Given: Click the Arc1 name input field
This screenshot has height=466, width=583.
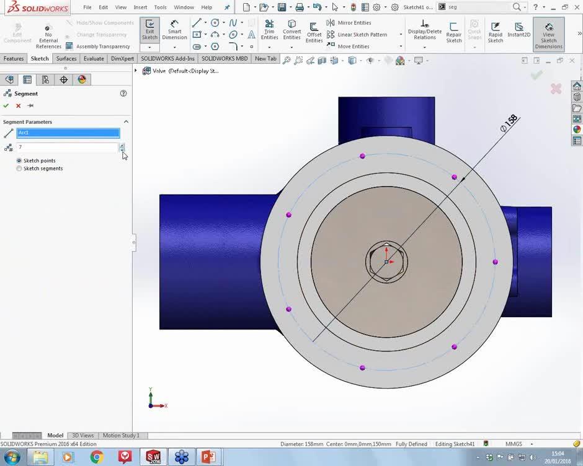Looking at the screenshot, I should 68,133.
